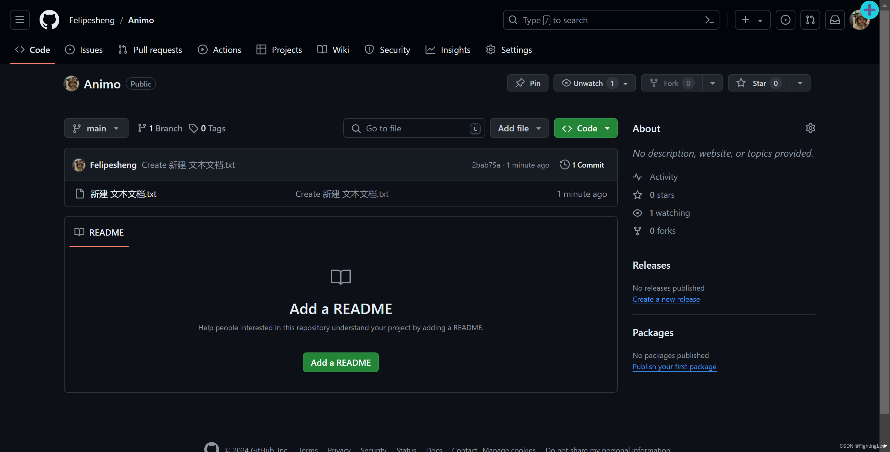This screenshot has height=452, width=890.
Task: Star the Animo repository
Action: (759, 83)
